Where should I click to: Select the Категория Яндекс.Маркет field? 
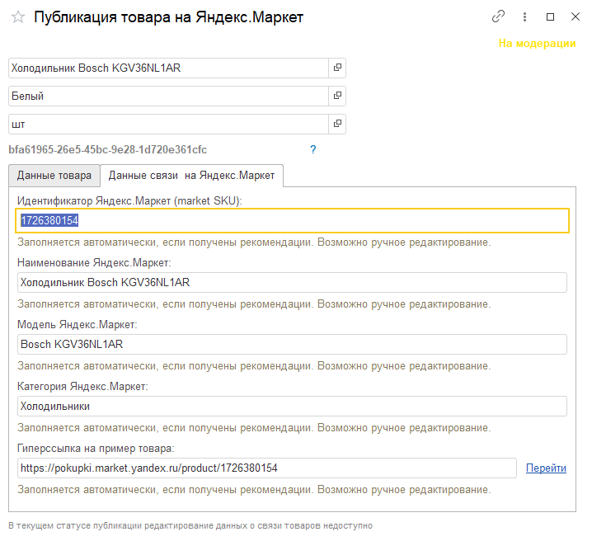(292, 407)
